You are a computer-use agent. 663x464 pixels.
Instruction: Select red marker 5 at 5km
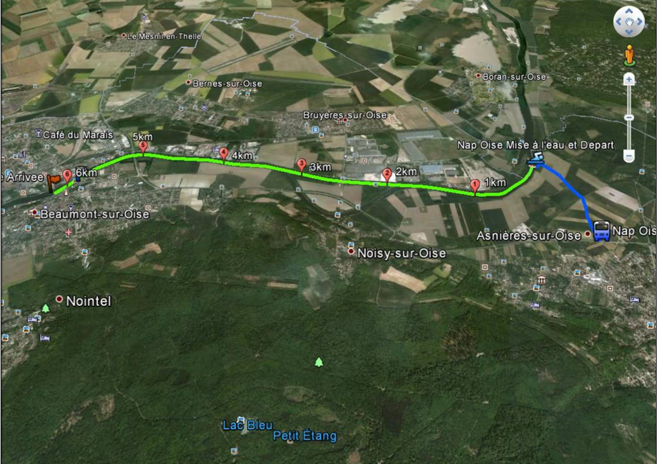click(x=143, y=148)
